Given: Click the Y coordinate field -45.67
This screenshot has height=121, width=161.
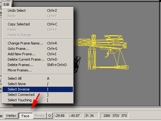Looking at the screenshot, I should 76,116.
